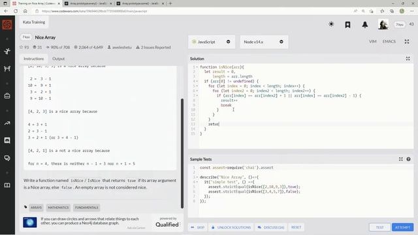Open the Practice (martial artist) sidebar icon
Viewport: 418px width, 235px height.
pyautogui.click(x=7, y=52)
